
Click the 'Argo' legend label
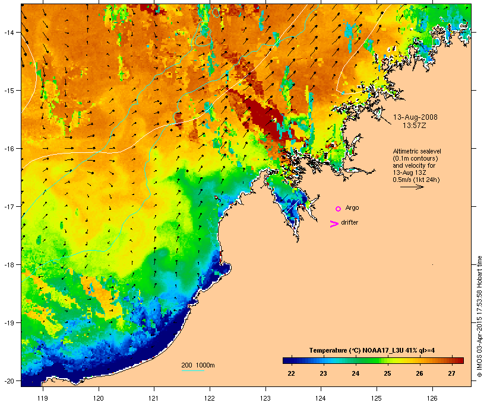click(x=352, y=207)
